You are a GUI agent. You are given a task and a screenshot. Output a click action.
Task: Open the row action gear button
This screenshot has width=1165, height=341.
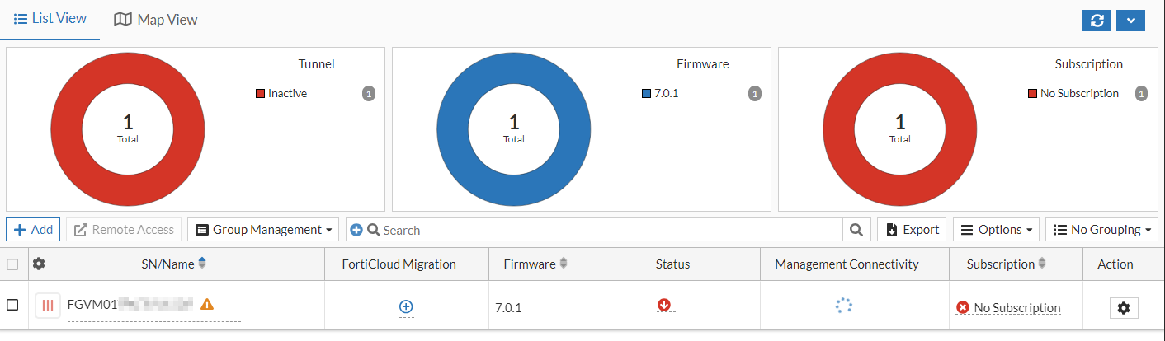tap(1123, 308)
